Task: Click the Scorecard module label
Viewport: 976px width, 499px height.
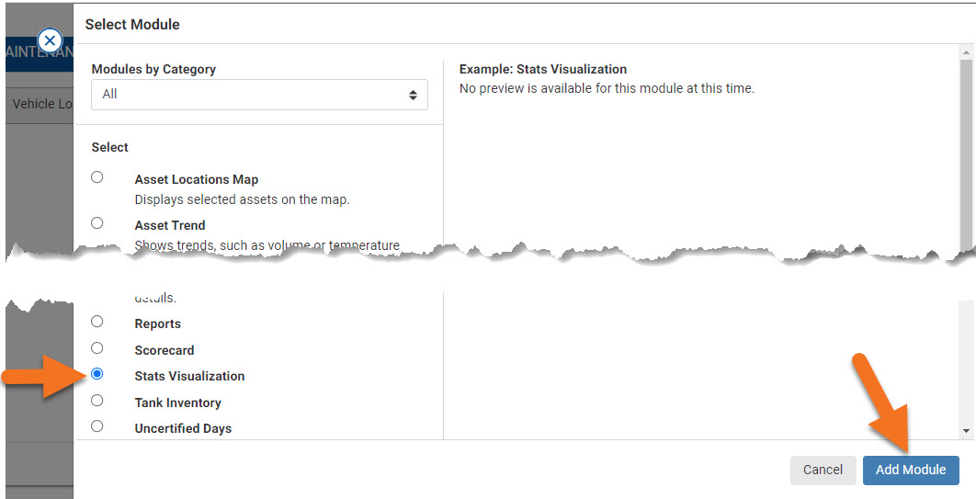Action: 165,350
